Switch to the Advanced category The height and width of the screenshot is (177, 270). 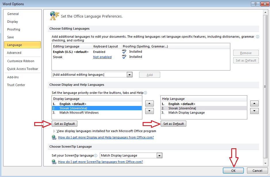pos(14,52)
